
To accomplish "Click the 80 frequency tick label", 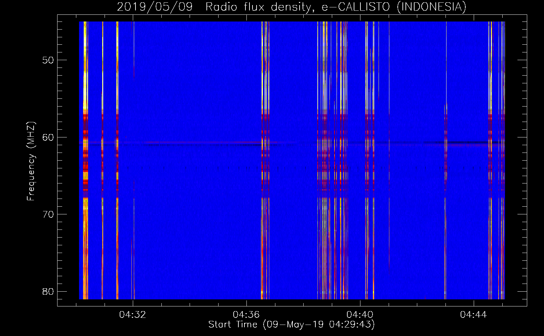I will [48, 291].
